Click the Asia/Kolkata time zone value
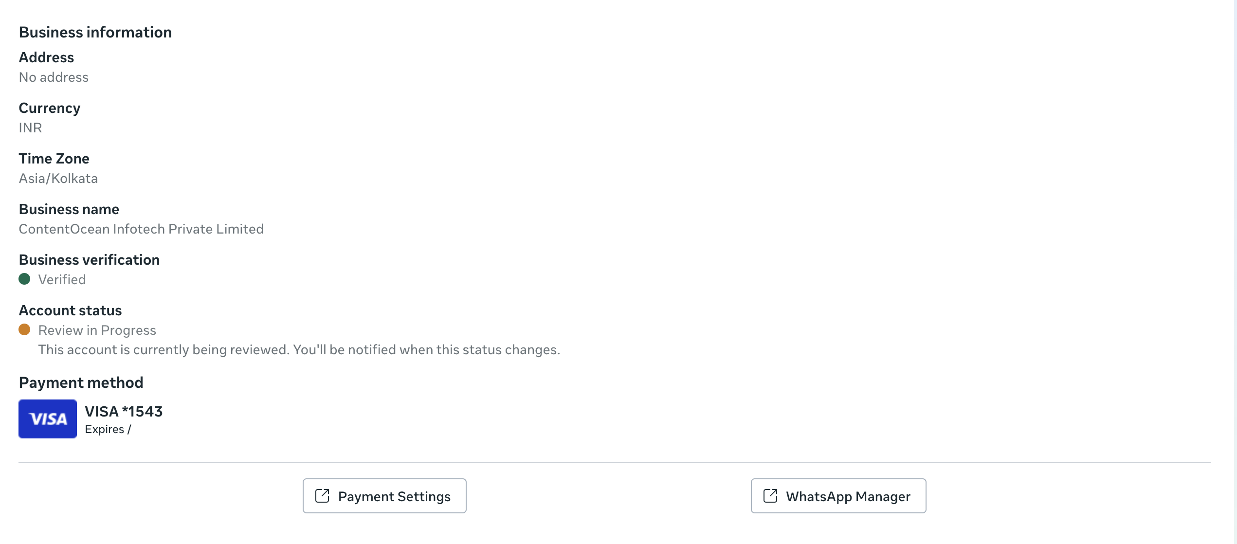This screenshot has height=544, width=1237. tap(58, 179)
